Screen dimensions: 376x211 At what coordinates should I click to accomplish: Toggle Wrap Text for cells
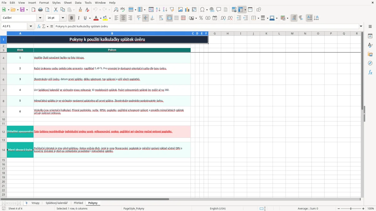(161, 18)
